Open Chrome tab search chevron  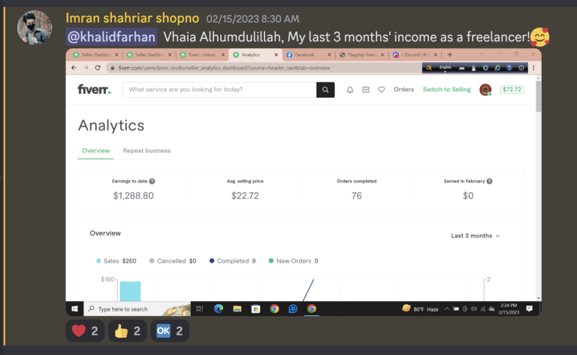pos(482,54)
